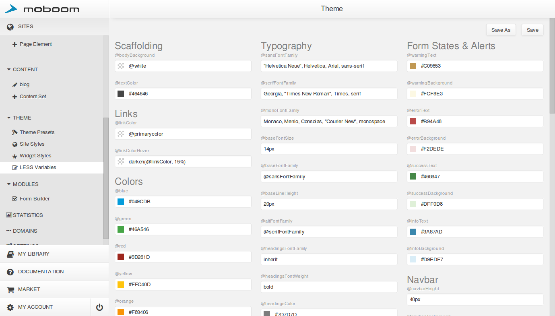
Task: Click the @yellow color swatch
Action: tap(121, 285)
